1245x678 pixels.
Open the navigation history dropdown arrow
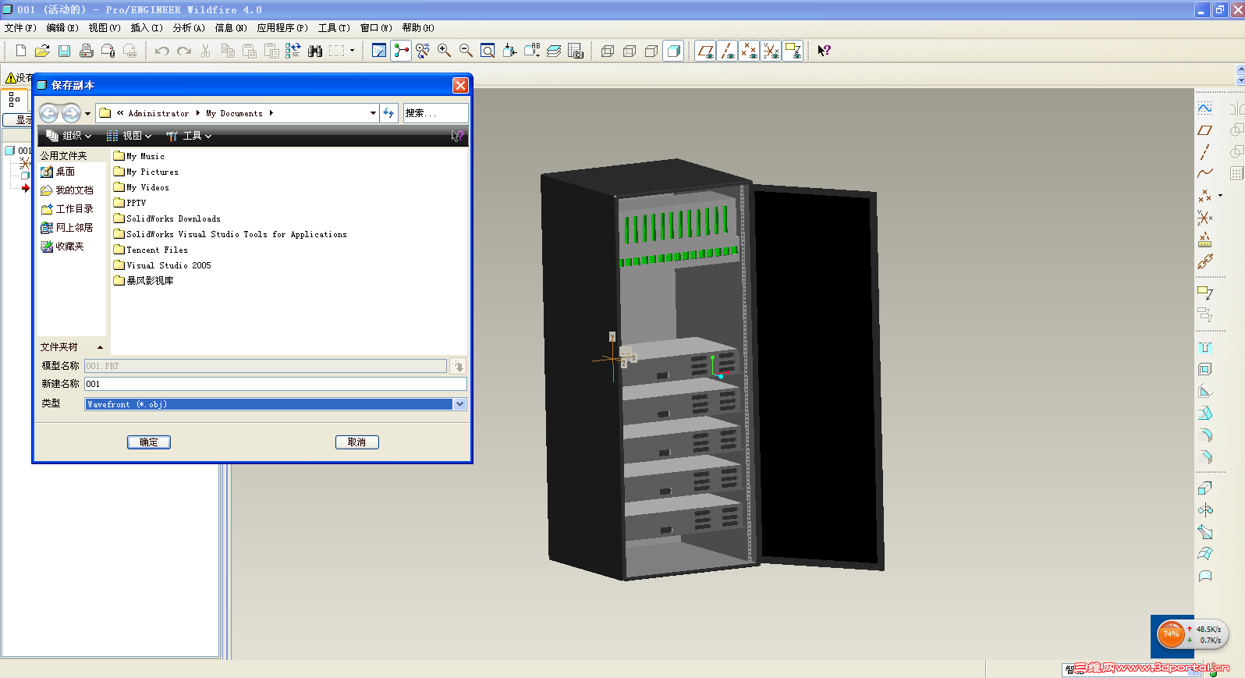[x=87, y=114]
